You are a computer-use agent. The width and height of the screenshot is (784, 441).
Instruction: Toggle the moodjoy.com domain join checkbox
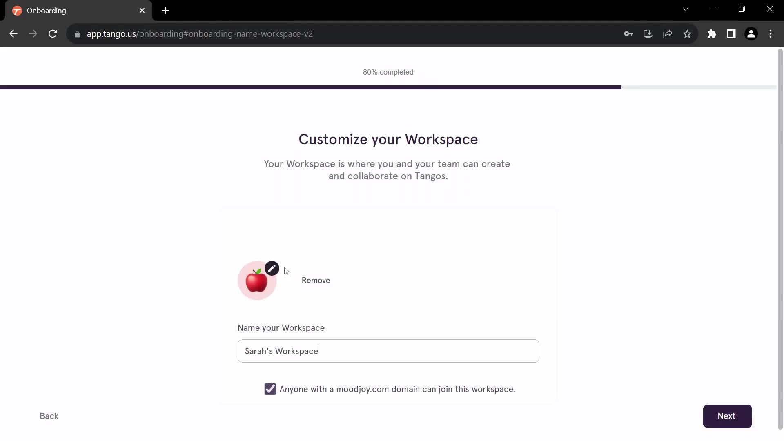coord(270,389)
